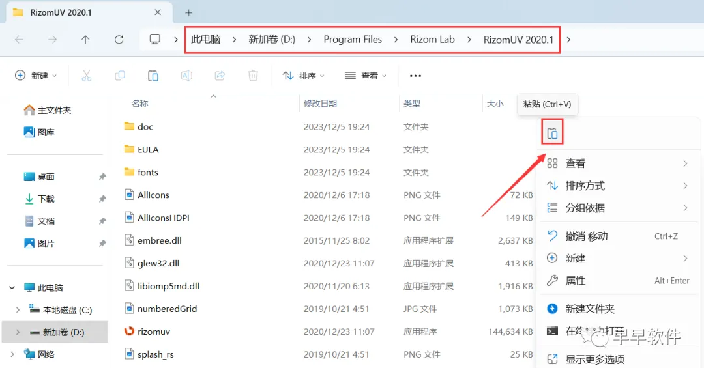Screen dimensions: 704x368
Task: Sort by the 类型 column header
Action: (x=412, y=104)
